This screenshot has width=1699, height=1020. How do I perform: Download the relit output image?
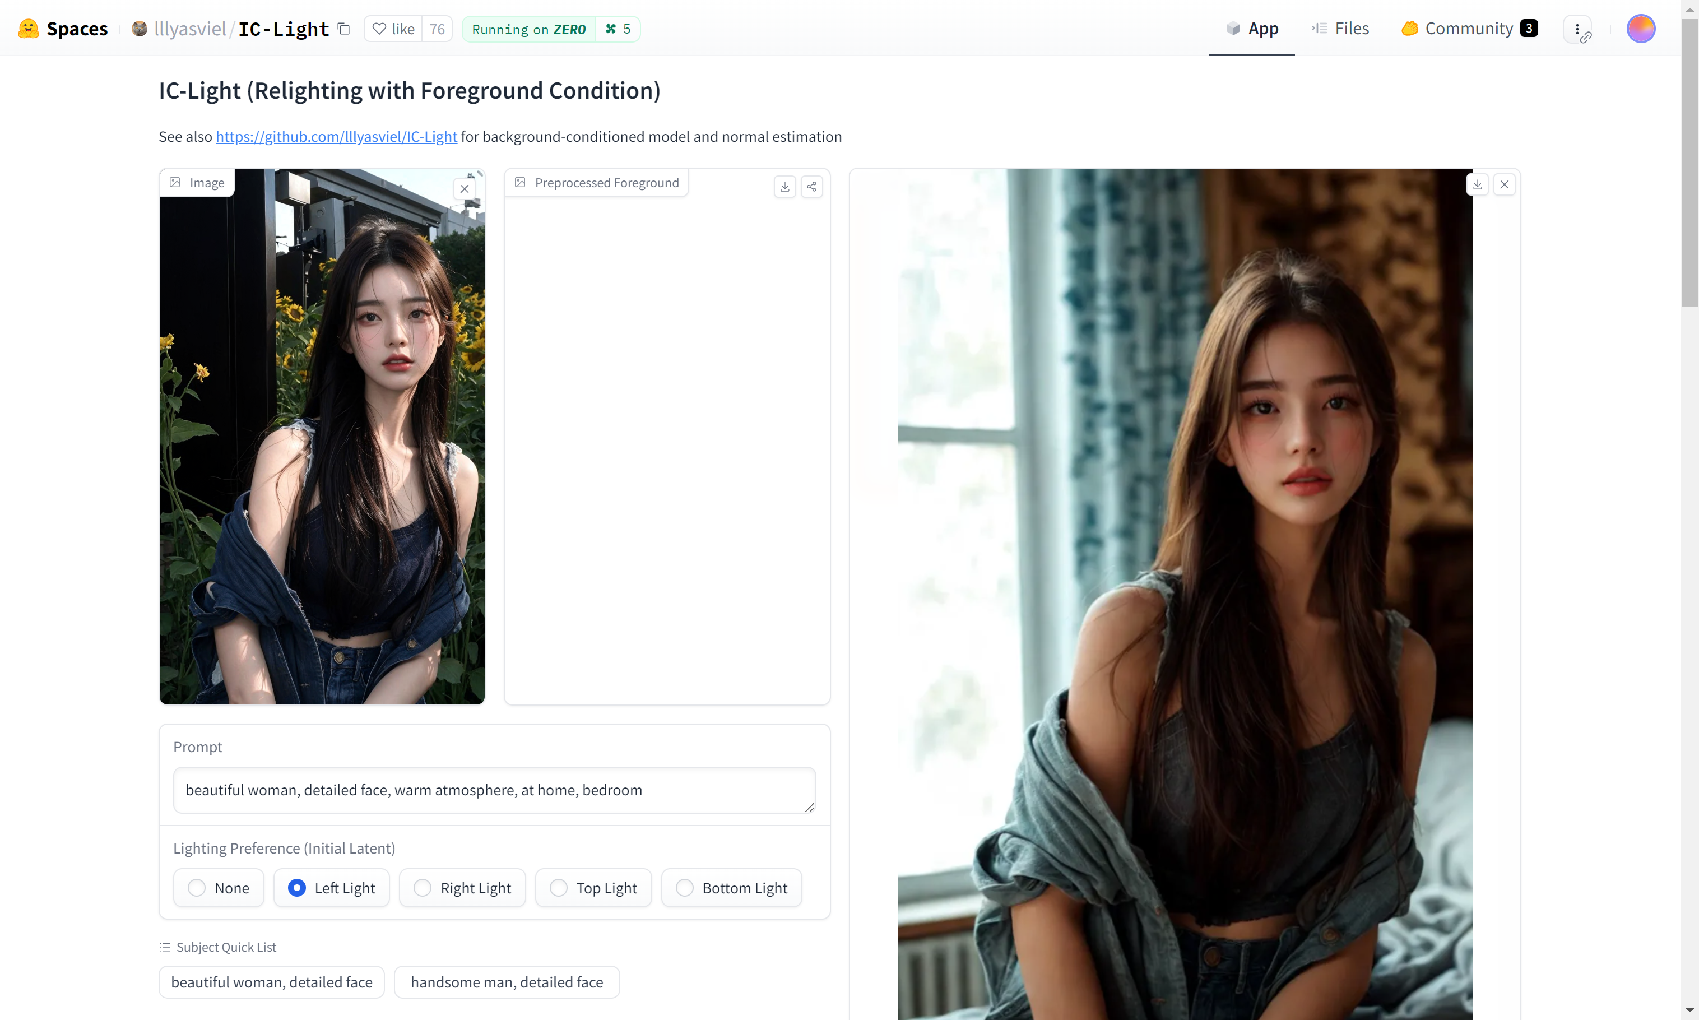pyautogui.click(x=1477, y=184)
